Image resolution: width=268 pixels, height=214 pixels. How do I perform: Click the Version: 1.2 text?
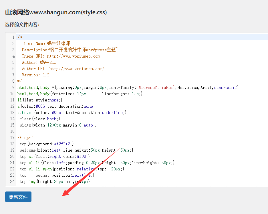[35, 75]
